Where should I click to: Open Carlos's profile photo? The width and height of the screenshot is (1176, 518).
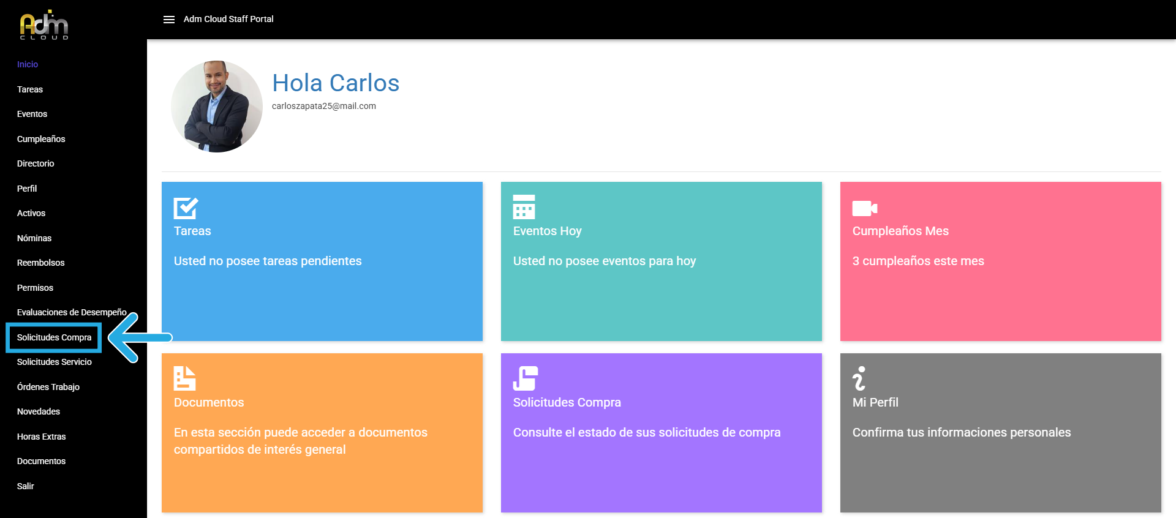217,107
